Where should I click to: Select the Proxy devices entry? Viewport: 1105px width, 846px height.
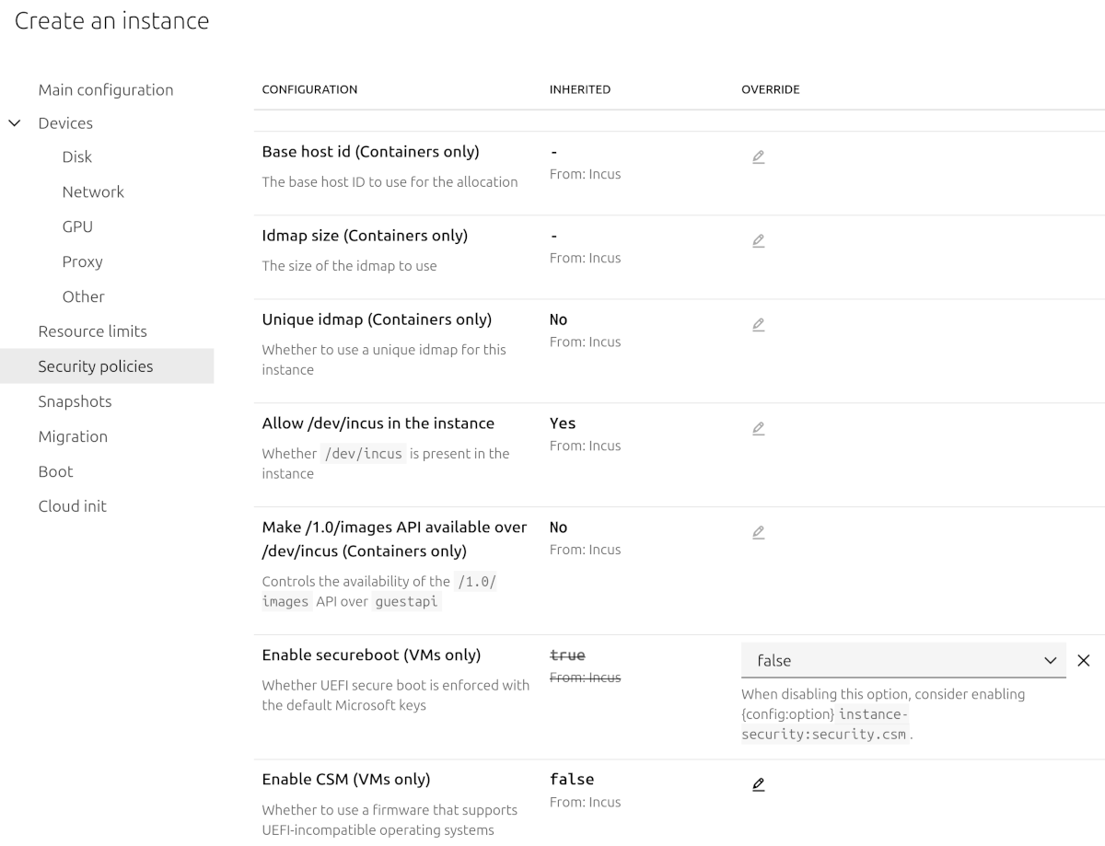click(82, 261)
